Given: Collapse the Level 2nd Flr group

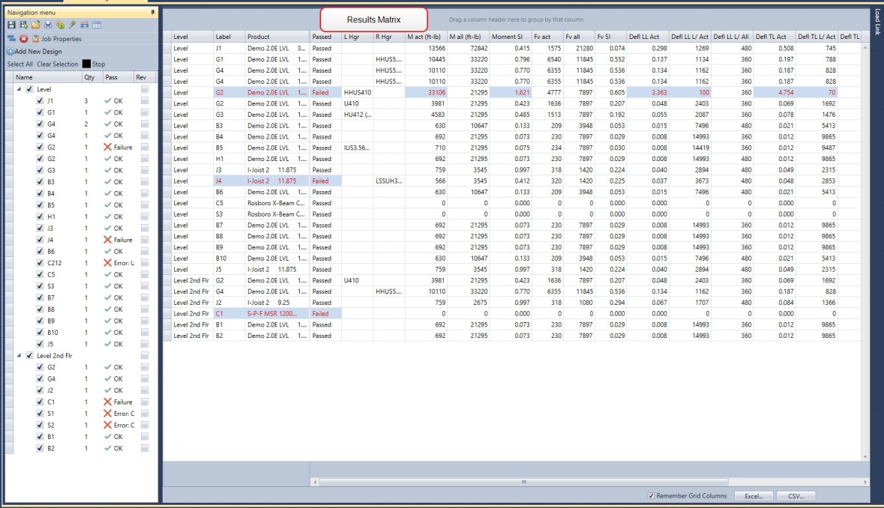Looking at the screenshot, I should [19, 355].
